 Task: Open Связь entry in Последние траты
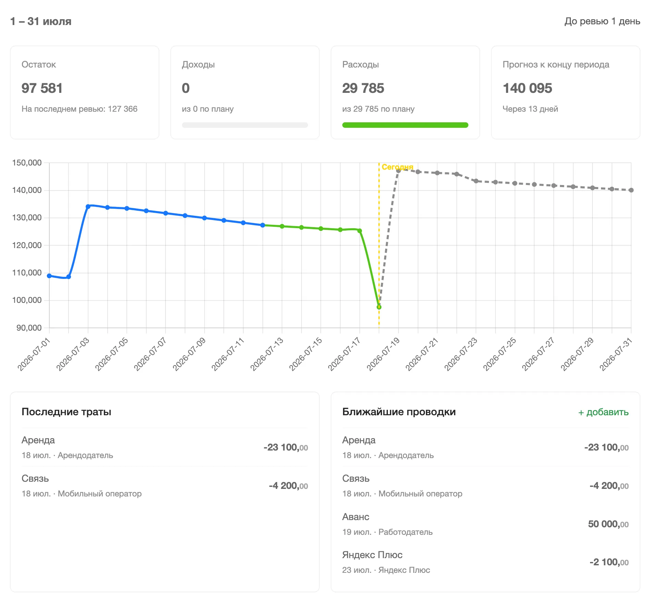click(165, 486)
